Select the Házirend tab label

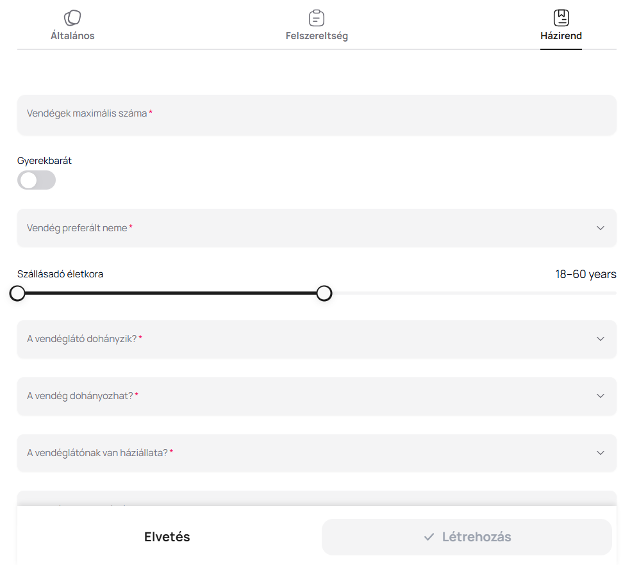[561, 36]
